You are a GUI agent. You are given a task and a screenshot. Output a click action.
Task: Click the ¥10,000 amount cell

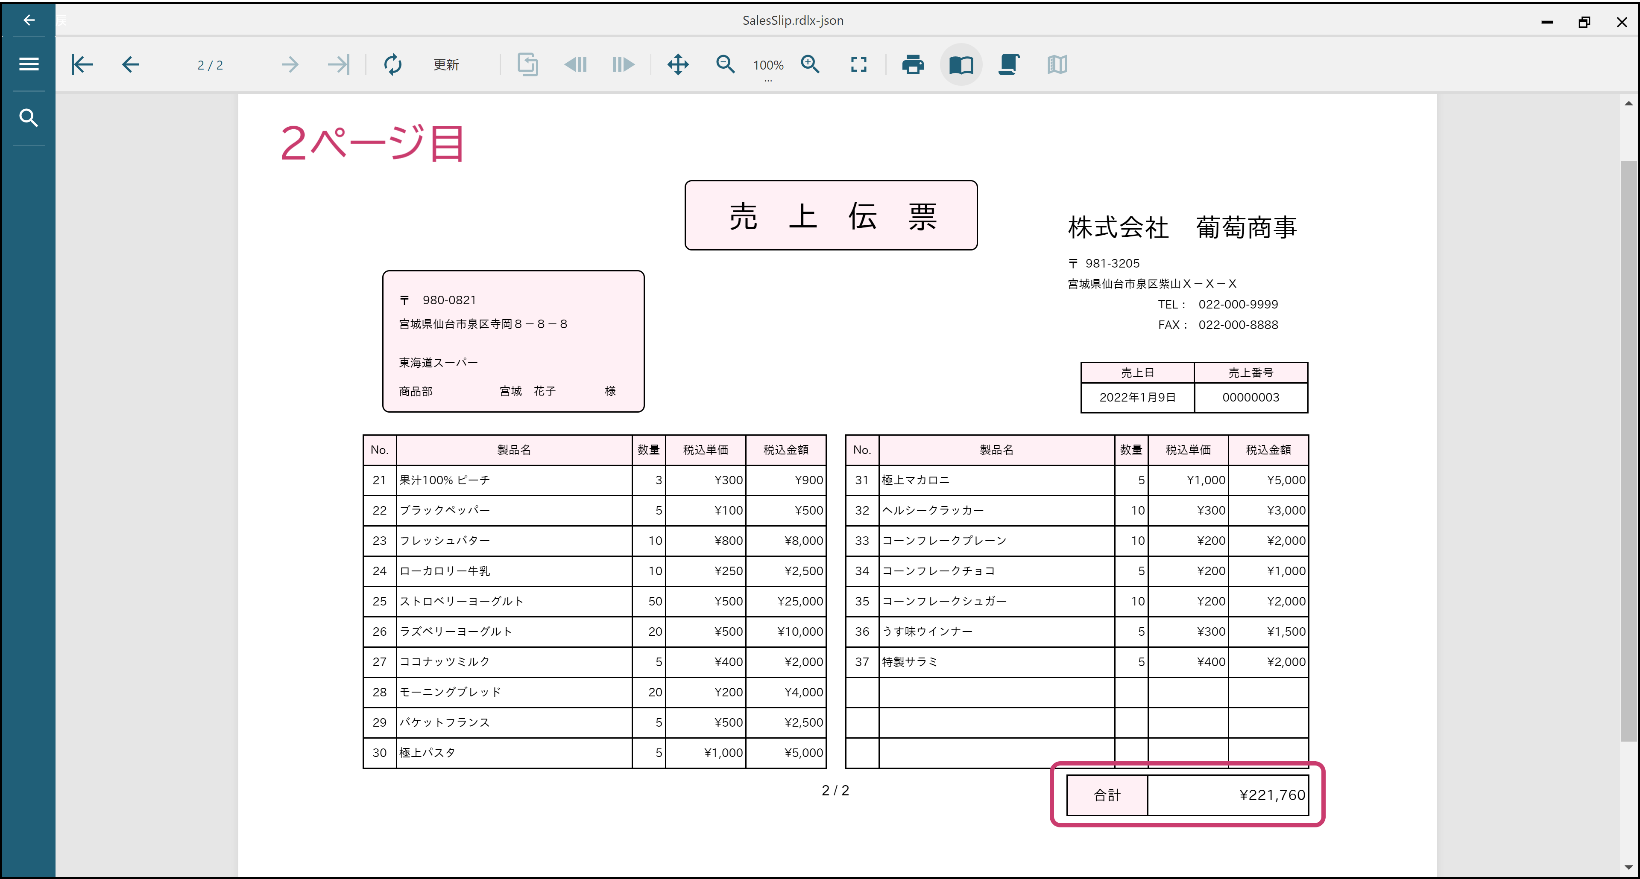[786, 632]
